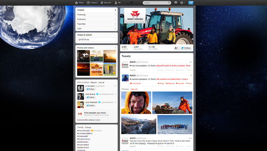Reply to the second tweet
The height and width of the screenshot is (151, 267).
[x=161, y=83]
